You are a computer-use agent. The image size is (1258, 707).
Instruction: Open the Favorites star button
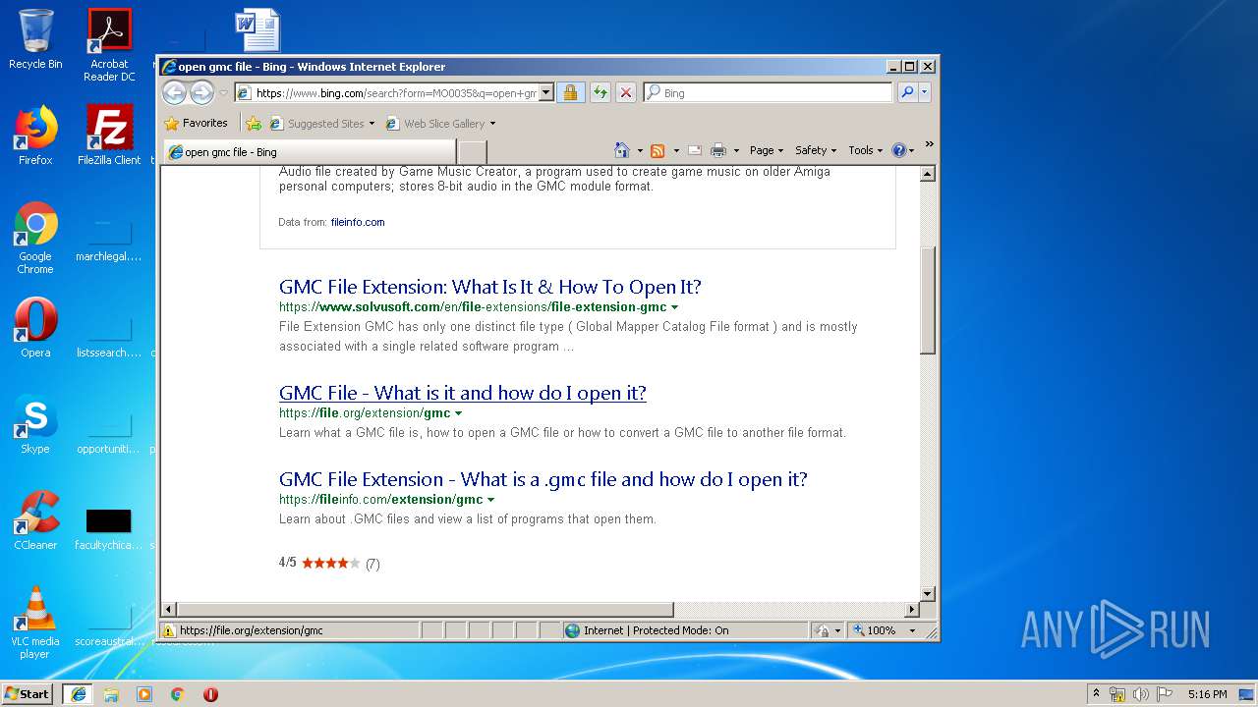tap(197, 124)
